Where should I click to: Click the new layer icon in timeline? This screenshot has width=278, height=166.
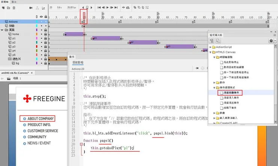[3, 8]
